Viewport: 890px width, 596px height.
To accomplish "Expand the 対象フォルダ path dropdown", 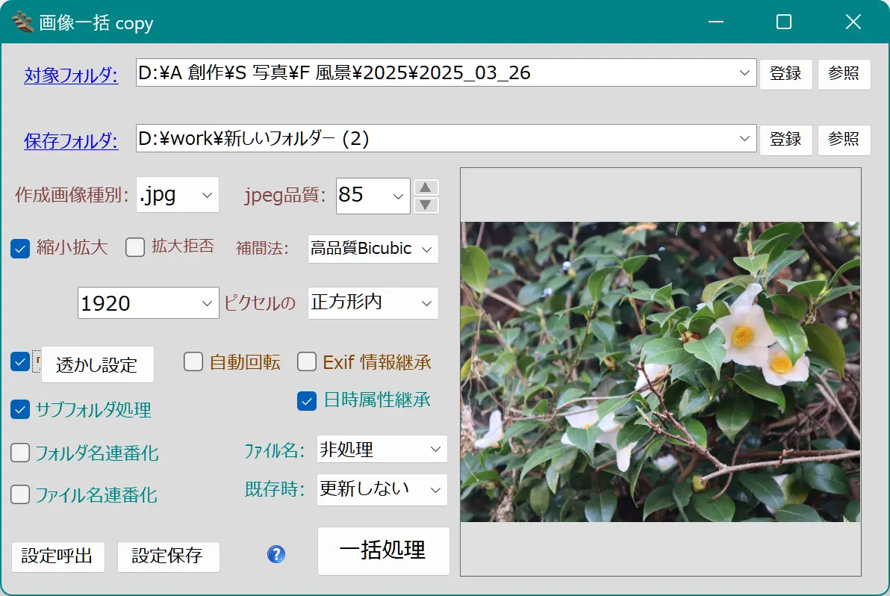I will tap(744, 72).
